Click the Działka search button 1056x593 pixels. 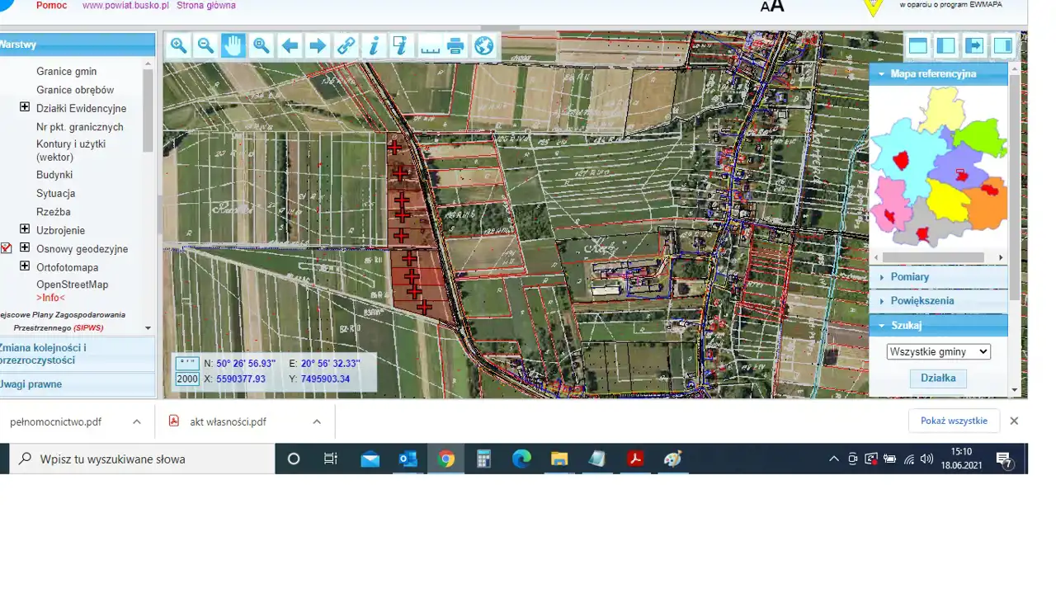coord(938,379)
